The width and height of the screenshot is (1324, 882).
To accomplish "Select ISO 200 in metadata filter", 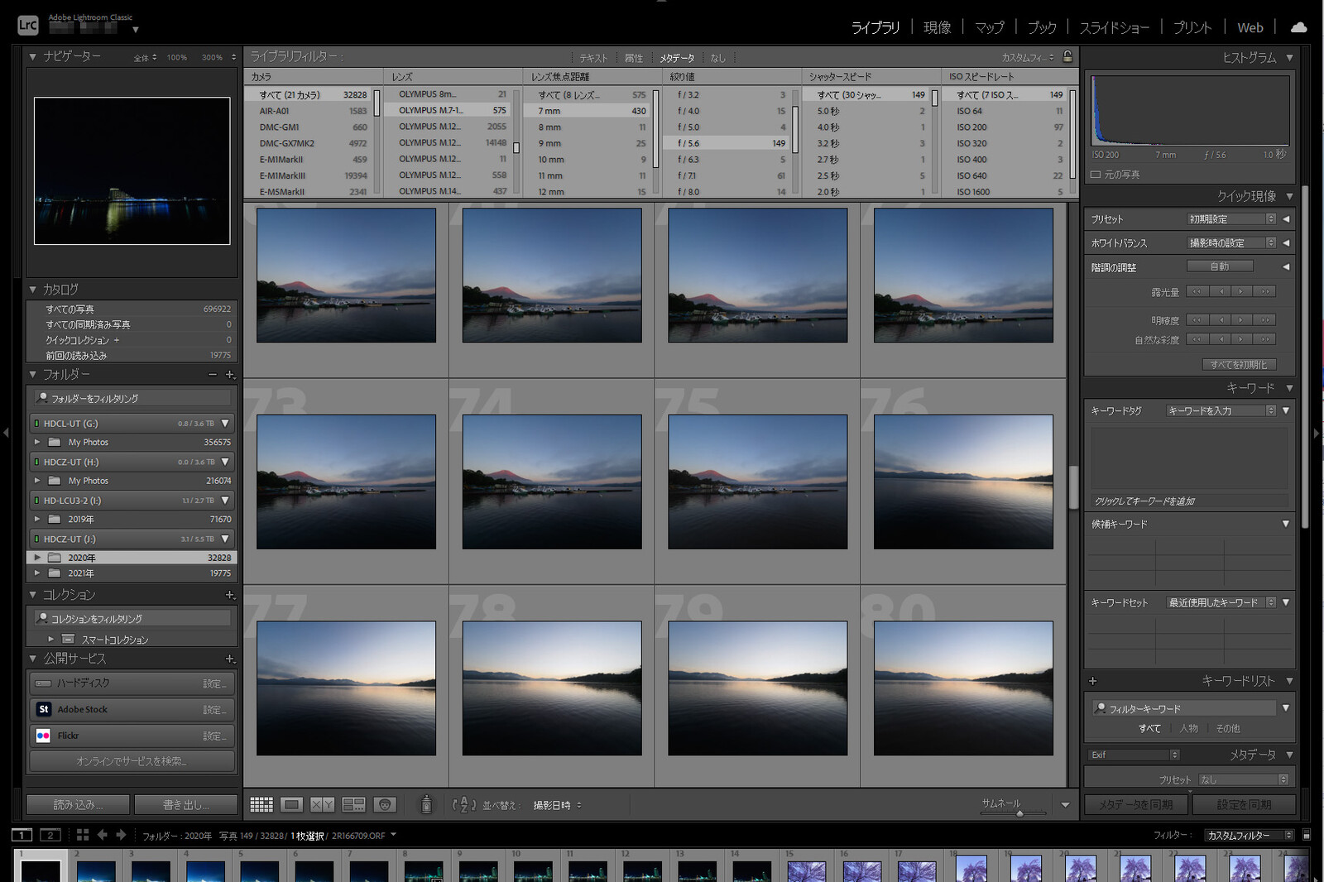I will [x=971, y=127].
